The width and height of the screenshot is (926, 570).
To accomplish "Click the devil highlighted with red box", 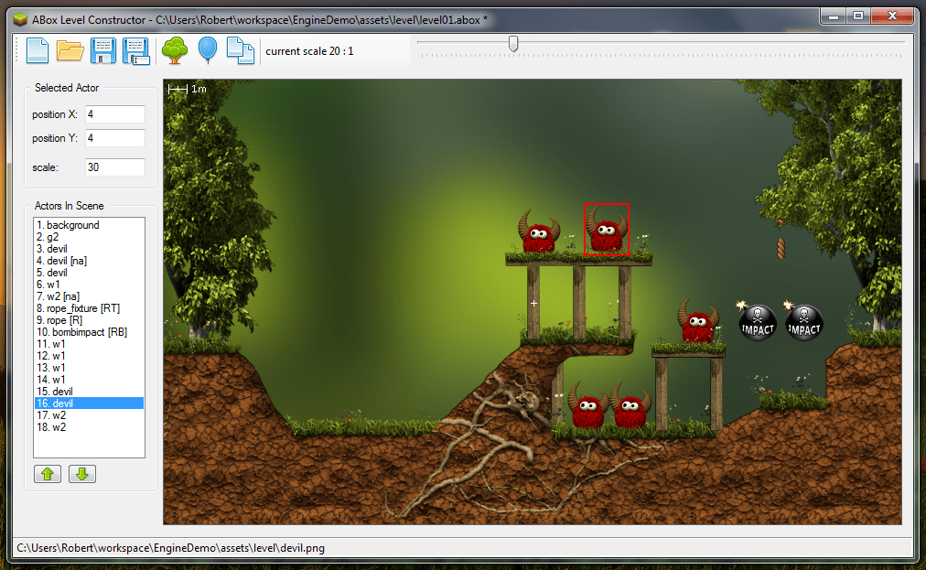I will tap(606, 229).
